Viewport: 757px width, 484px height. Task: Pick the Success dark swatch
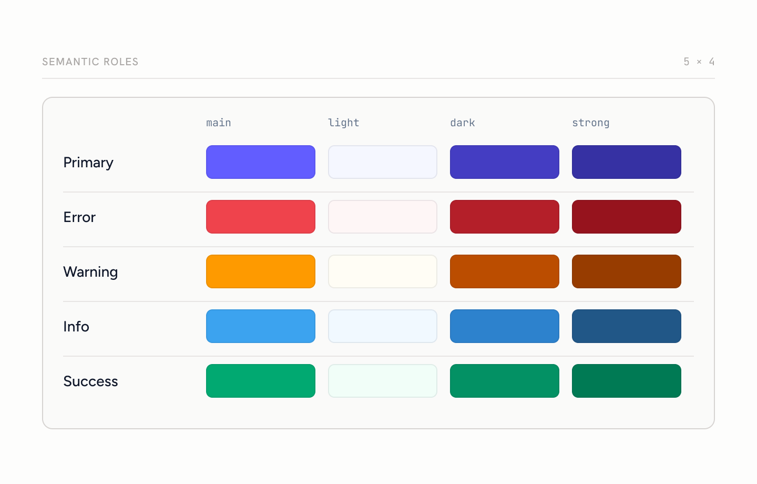[x=505, y=381]
